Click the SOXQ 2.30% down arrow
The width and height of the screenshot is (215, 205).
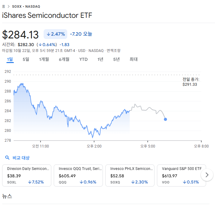pos(133,182)
